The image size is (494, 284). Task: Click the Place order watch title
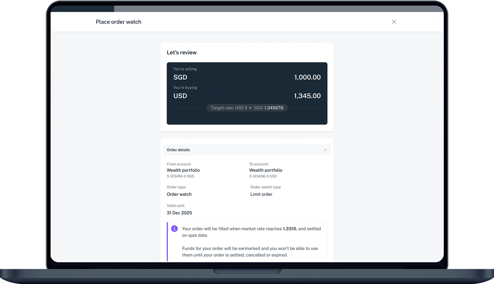(118, 22)
